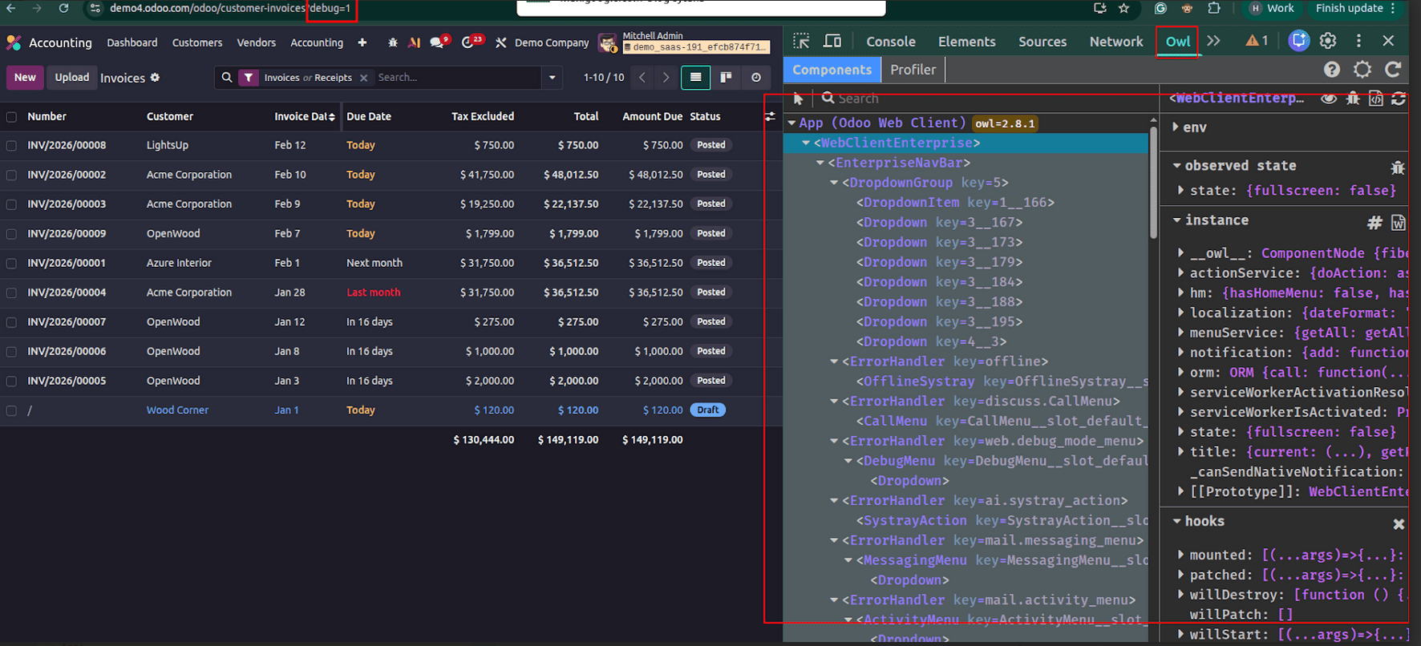The width and height of the screenshot is (1421, 646).
Task: Check the box for INV/2026/00009
Action: (11, 234)
